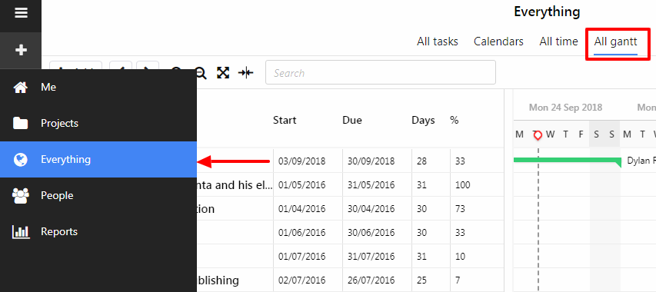Open the Projects menu item

click(x=98, y=123)
